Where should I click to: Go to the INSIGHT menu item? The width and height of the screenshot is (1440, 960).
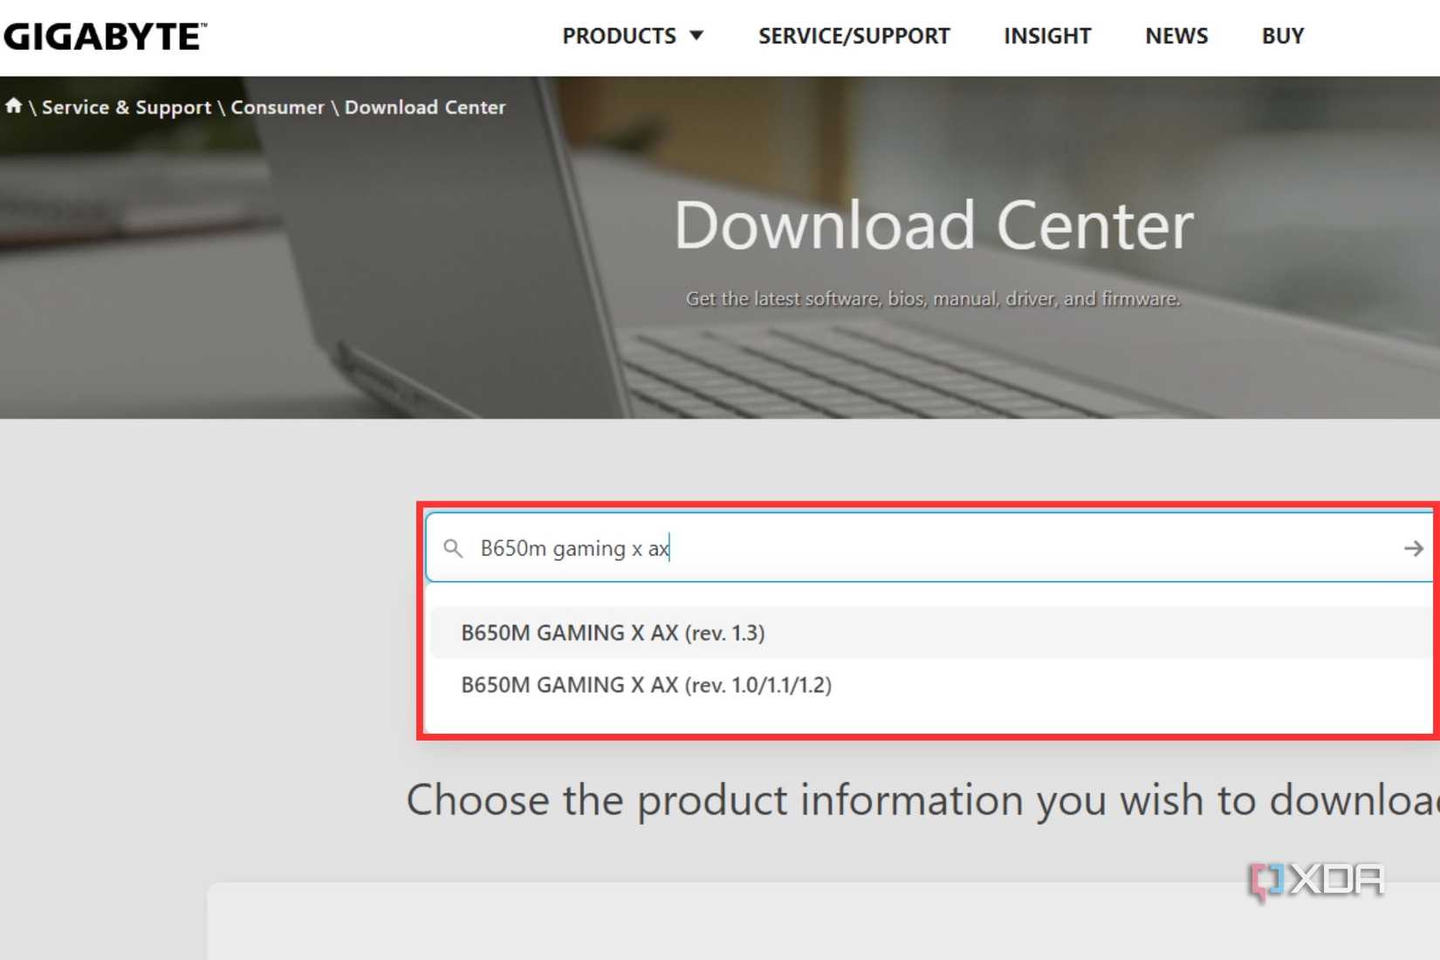click(x=1047, y=36)
